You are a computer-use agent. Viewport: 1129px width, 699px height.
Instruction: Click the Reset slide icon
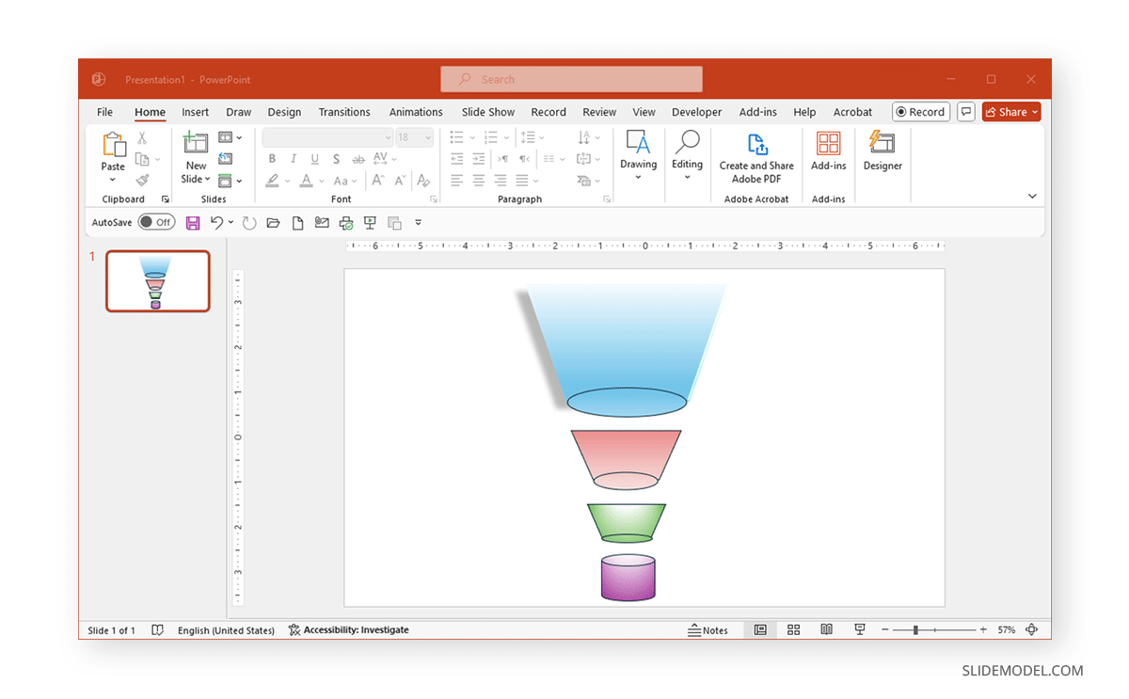[226, 159]
